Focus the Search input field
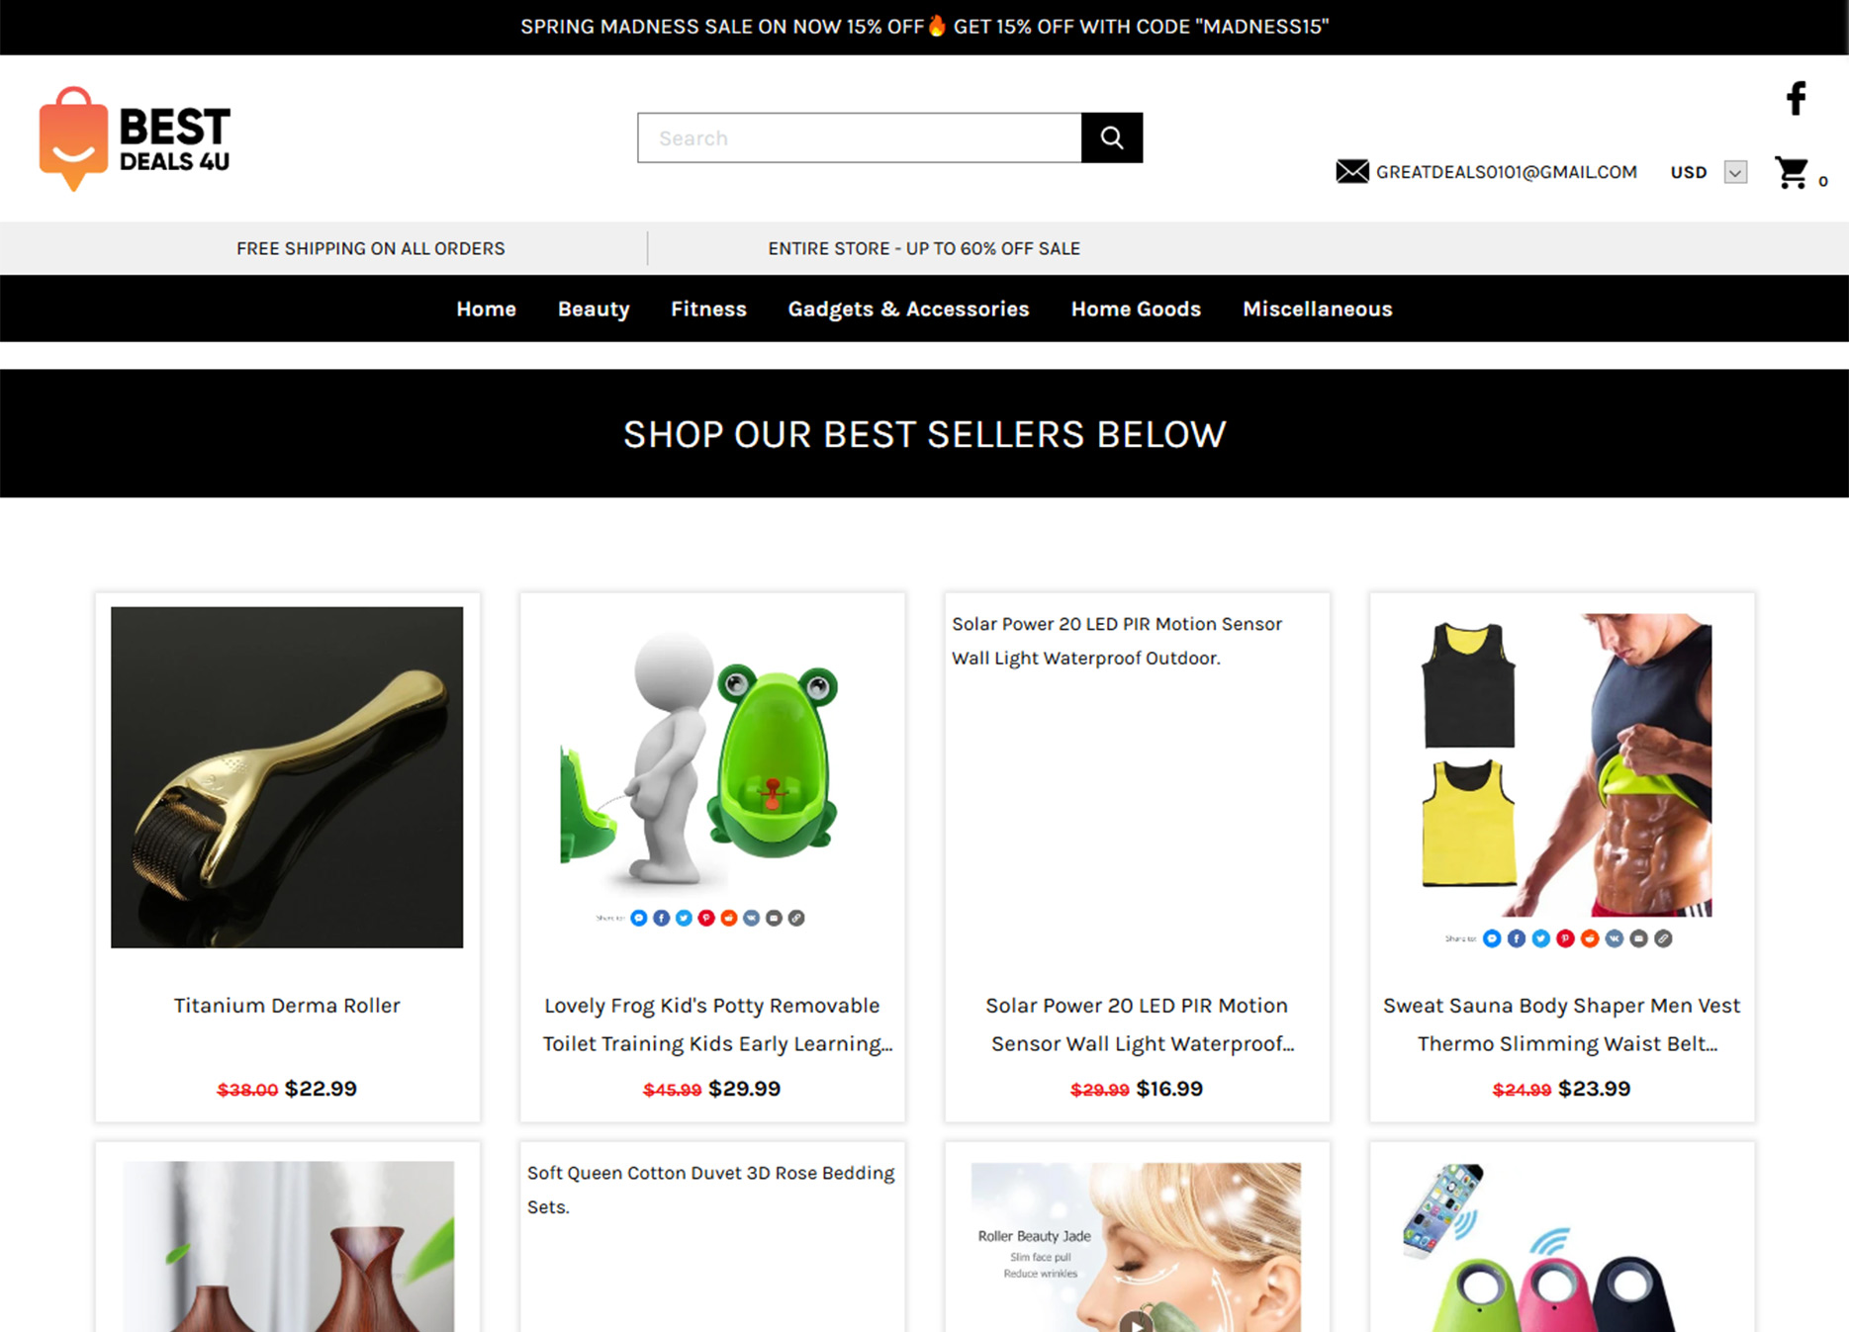1849x1332 pixels. (860, 137)
